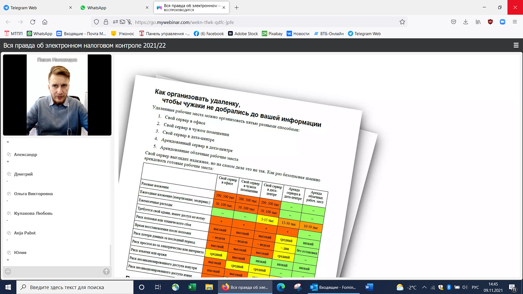
Task: Open the Telegram Web bookmark in bookmarks bar
Action: (364, 33)
